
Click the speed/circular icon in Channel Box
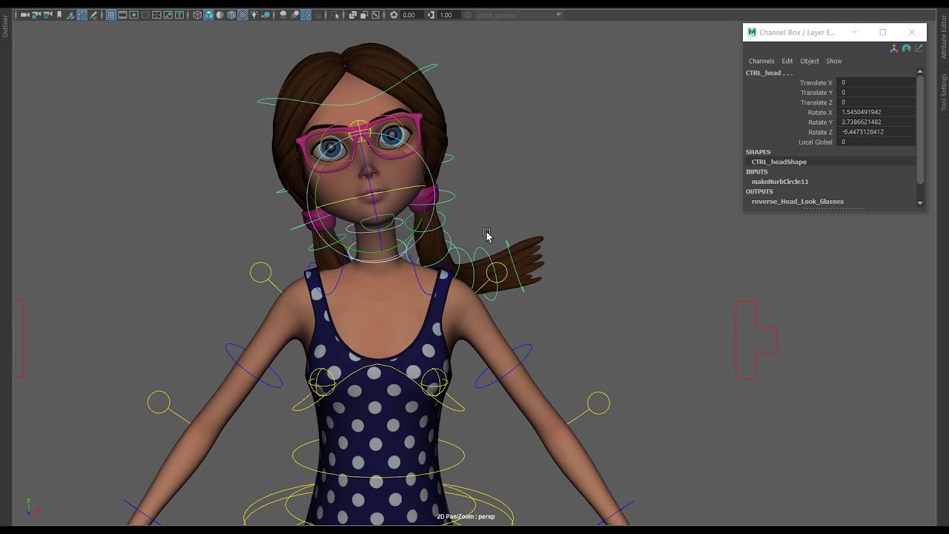tap(906, 48)
